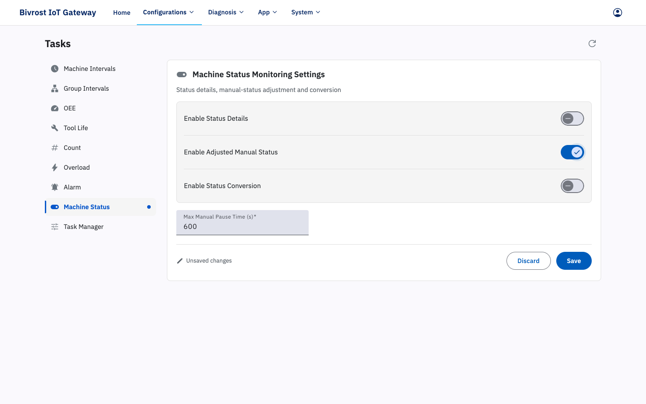Image resolution: width=646 pixels, height=404 pixels.
Task: Open Machine Intervals task settings
Action: coord(100,69)
